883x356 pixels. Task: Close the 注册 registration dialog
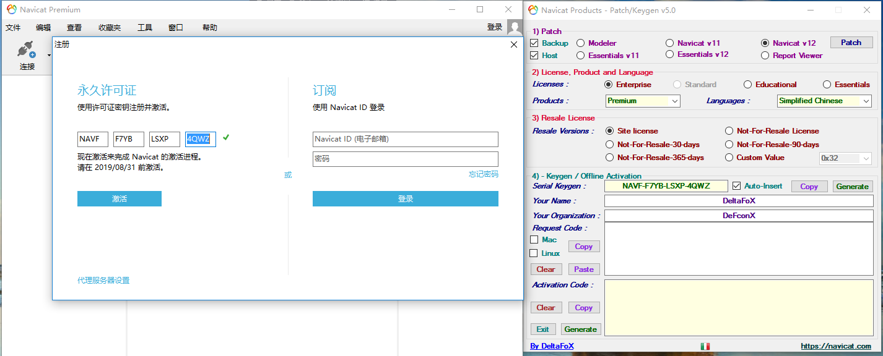[x=513, y=44]
